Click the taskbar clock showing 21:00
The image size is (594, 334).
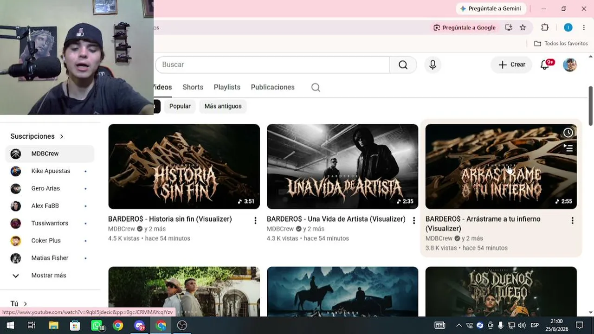(557, 325)
